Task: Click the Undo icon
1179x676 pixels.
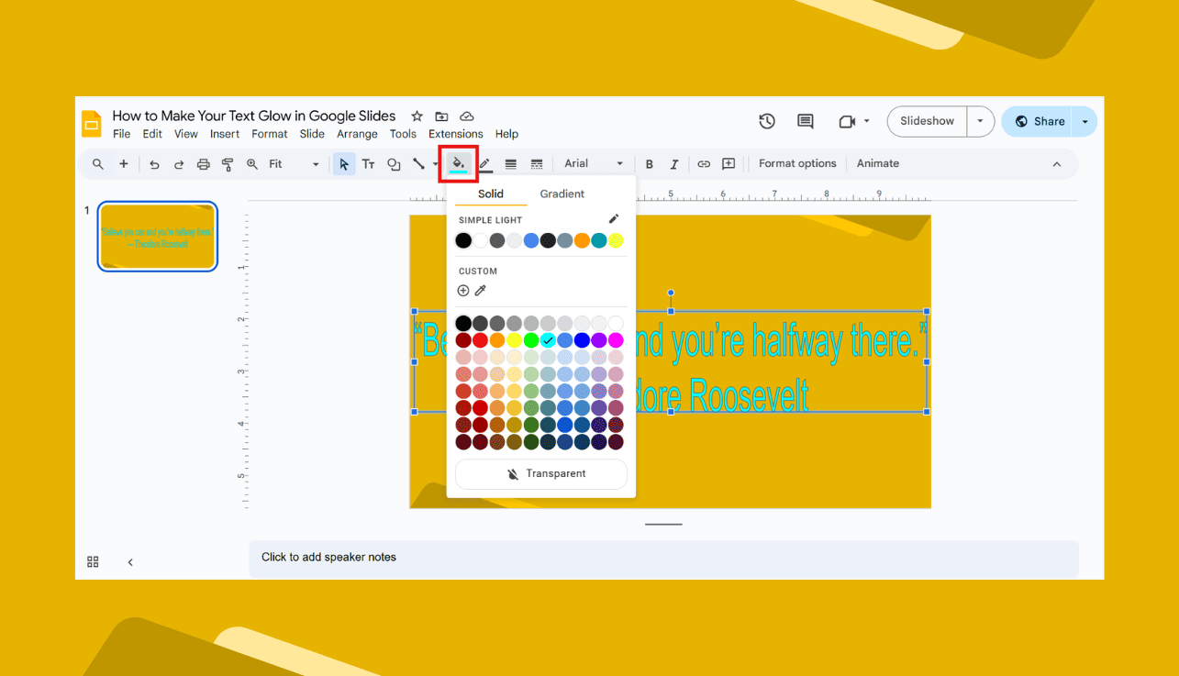Action: (155, 163)
